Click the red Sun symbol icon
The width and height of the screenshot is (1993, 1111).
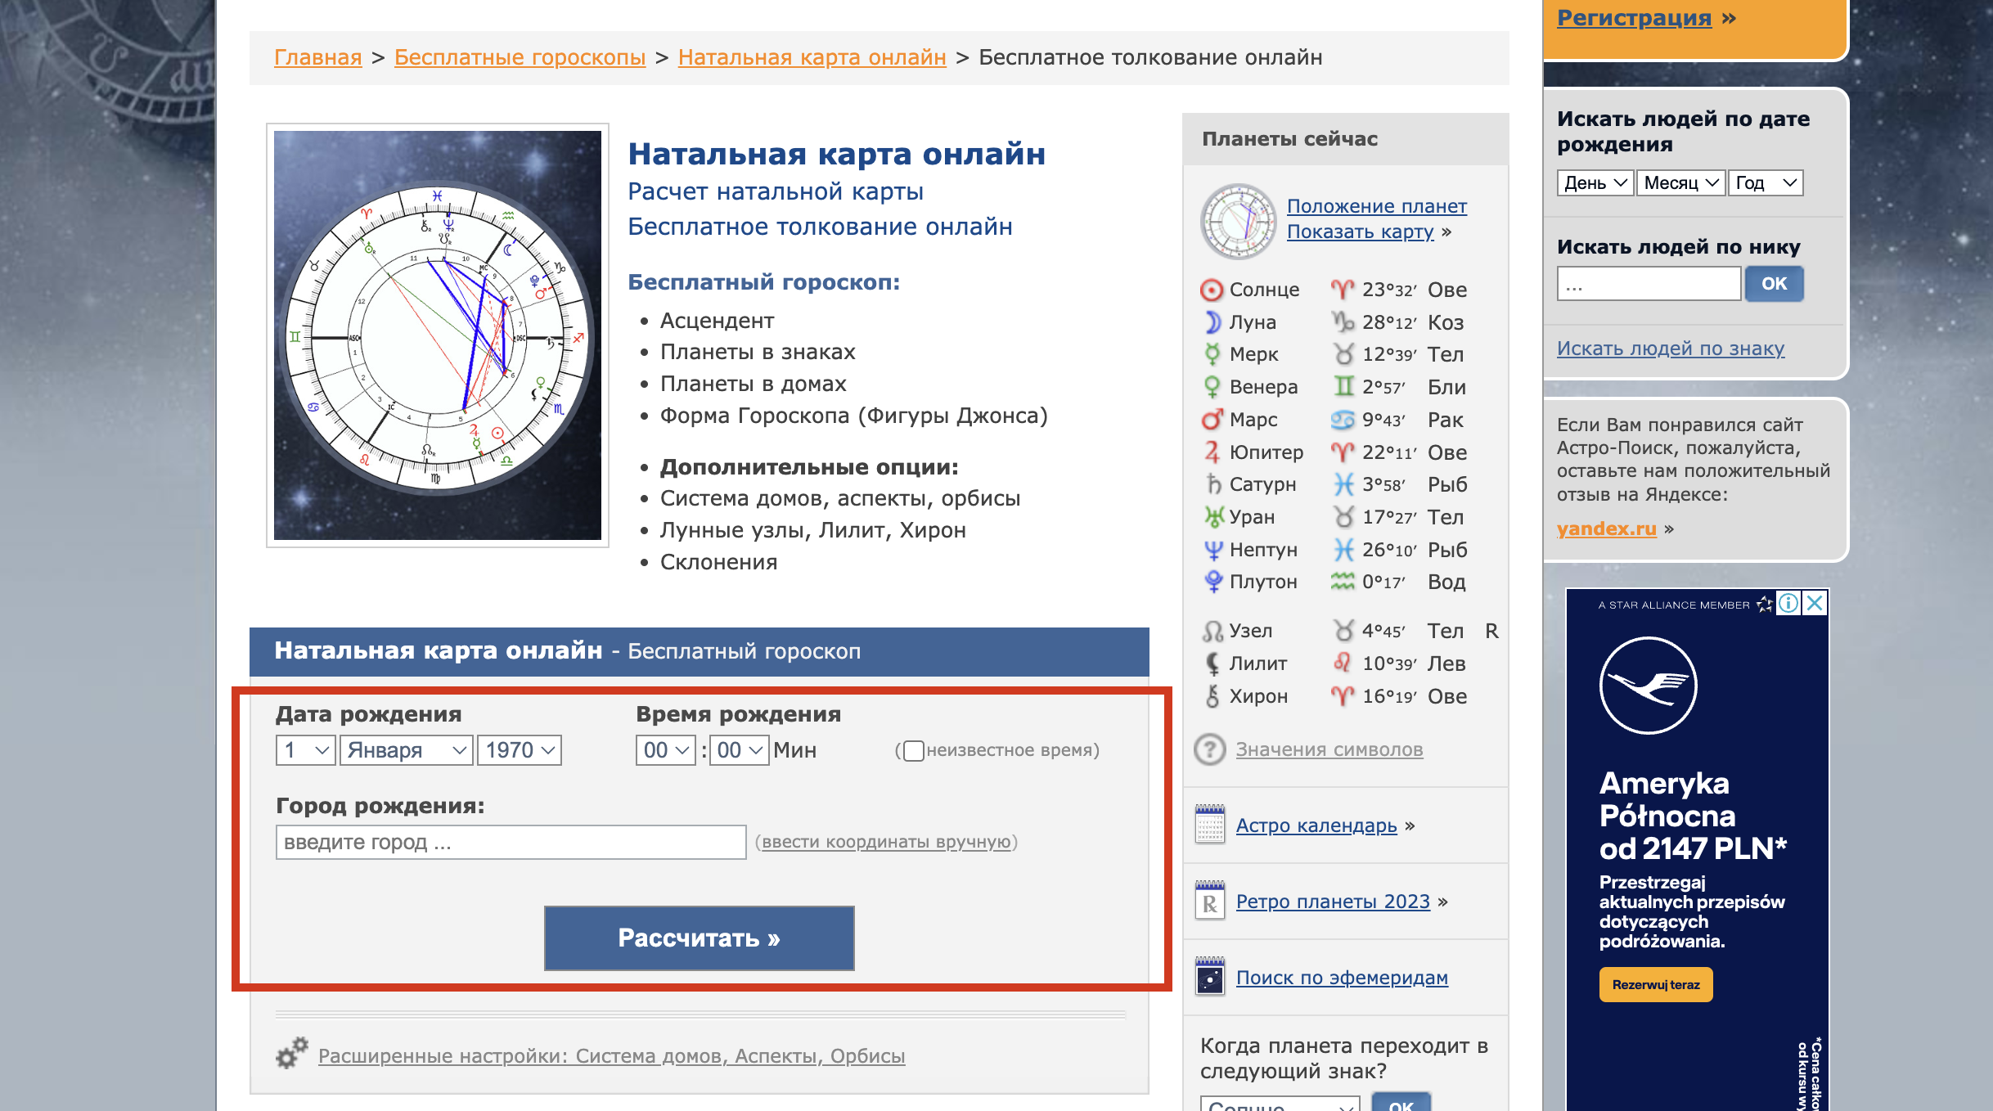(x=1211, y=290)
